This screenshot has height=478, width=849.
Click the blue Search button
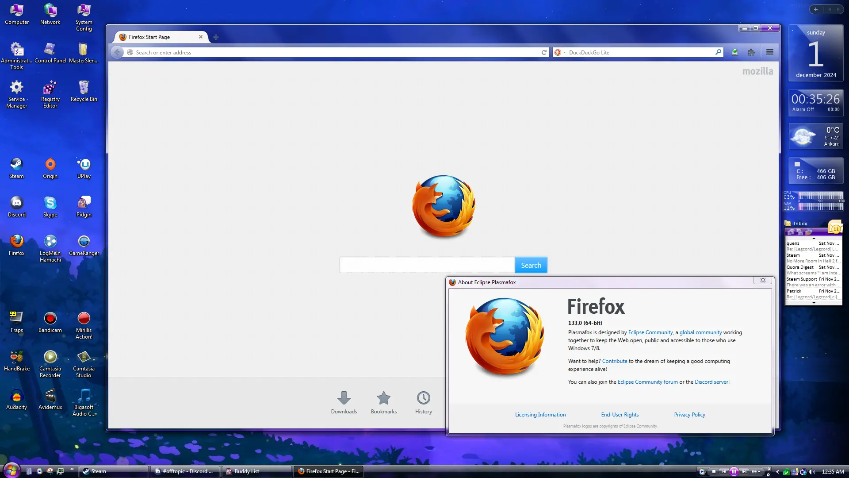click(531, 265)
